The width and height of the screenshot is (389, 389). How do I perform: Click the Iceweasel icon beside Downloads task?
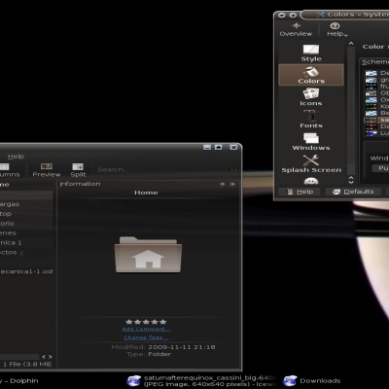pos(290,380)
